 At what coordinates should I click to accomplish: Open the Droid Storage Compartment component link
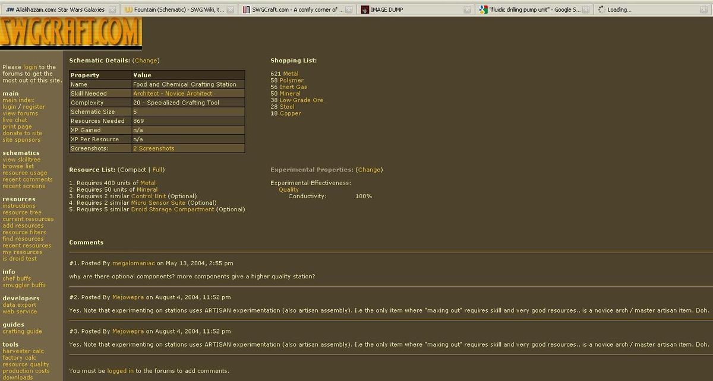pyautogui.click(x=172, y=209)
